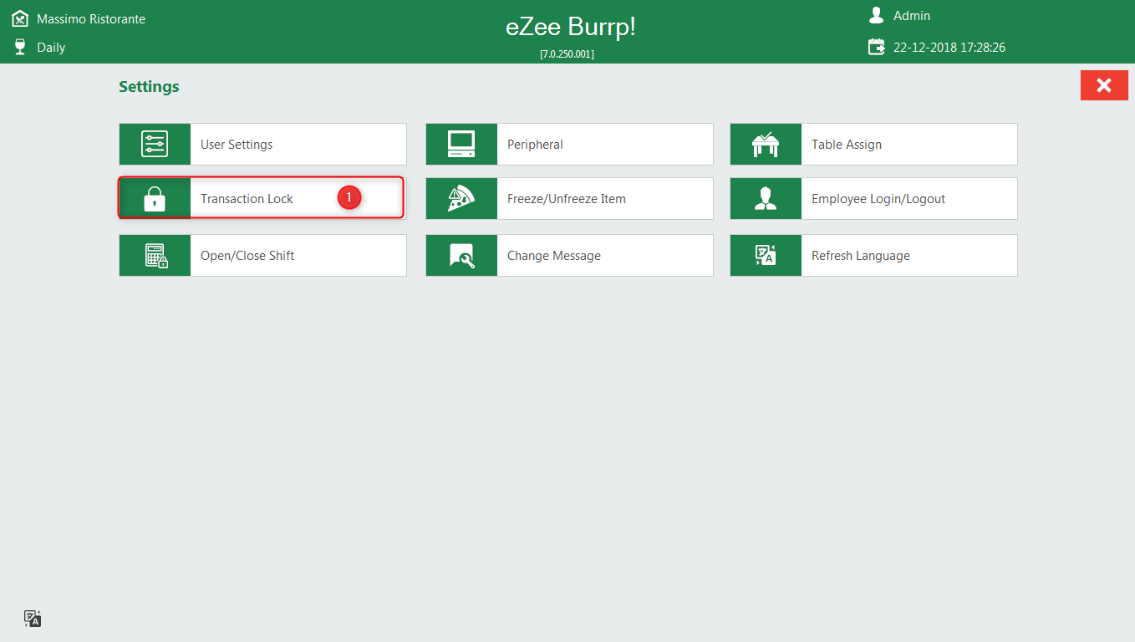Image resolution: width=1135 pixels, height=642 pixels.
Task: Click the Open/Close Shift calculator icon
Action: coord(156,256)
